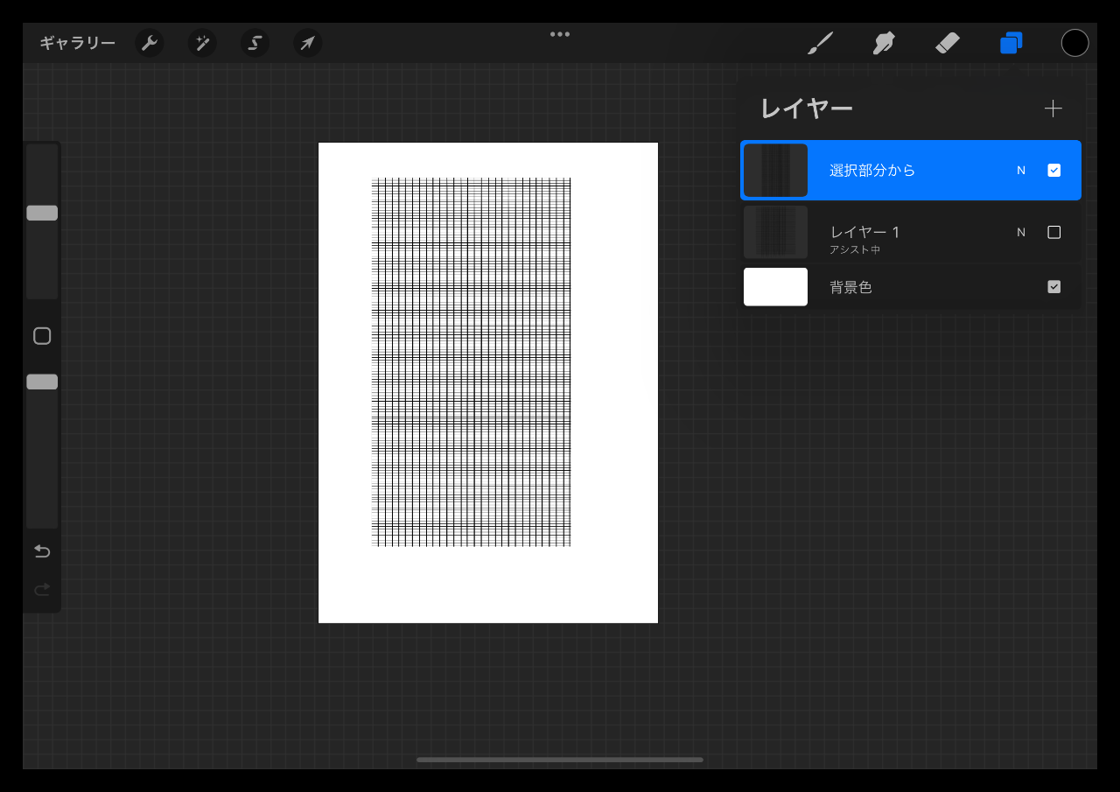This screenshot has height=792, width=1120.
Task: Tap the square modify button in sidebar
Action: click(x=42, y=336)
